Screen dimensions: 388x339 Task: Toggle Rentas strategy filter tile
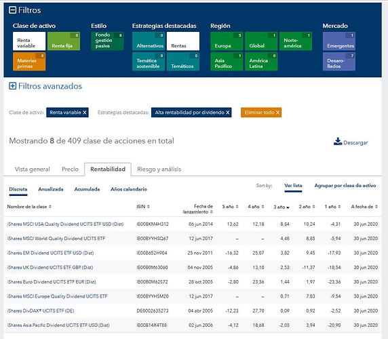pyautogui.click(x=183, y=41)
